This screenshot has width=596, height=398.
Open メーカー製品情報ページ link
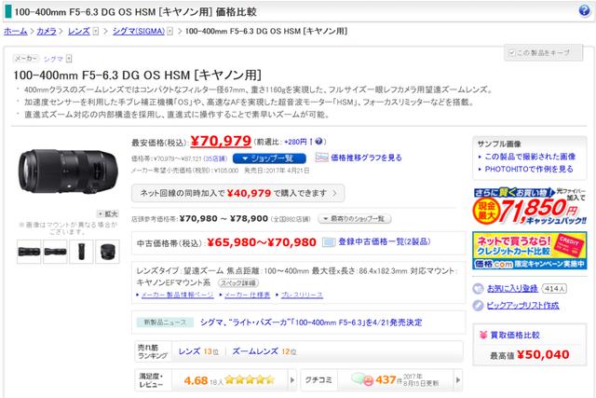click(x=178, y=295)
